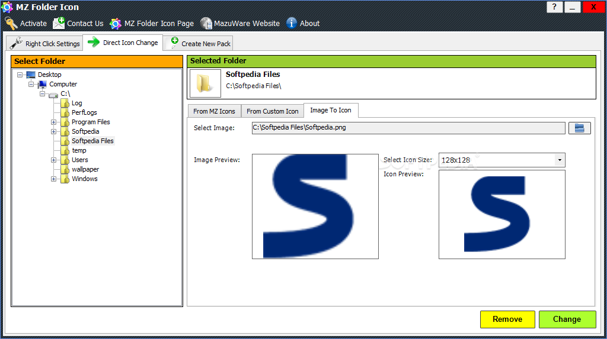Select the Log folder label
The width and height of the screenshot is (607, 339).
tap(76, 103)
